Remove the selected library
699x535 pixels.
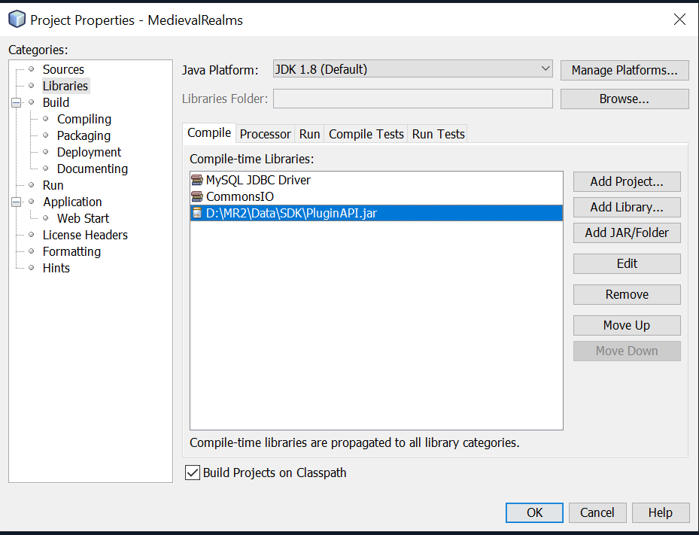point(626,295)
